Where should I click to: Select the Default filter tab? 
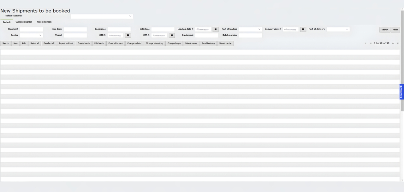pos(7,22)
